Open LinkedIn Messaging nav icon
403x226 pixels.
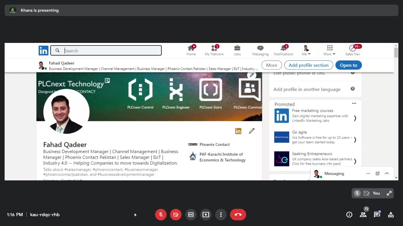(260, 50)
